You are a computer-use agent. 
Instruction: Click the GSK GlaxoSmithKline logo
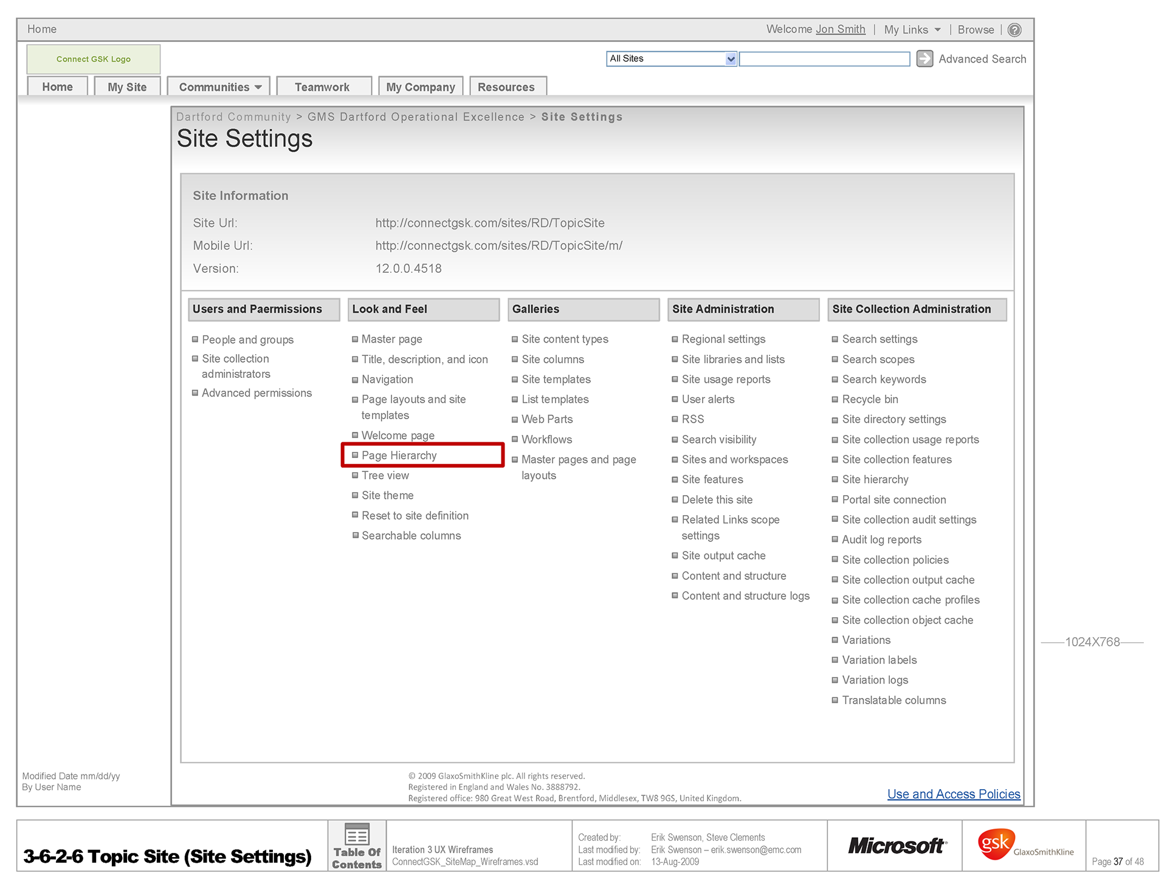pyautogui.click(x=1024, y=845)
